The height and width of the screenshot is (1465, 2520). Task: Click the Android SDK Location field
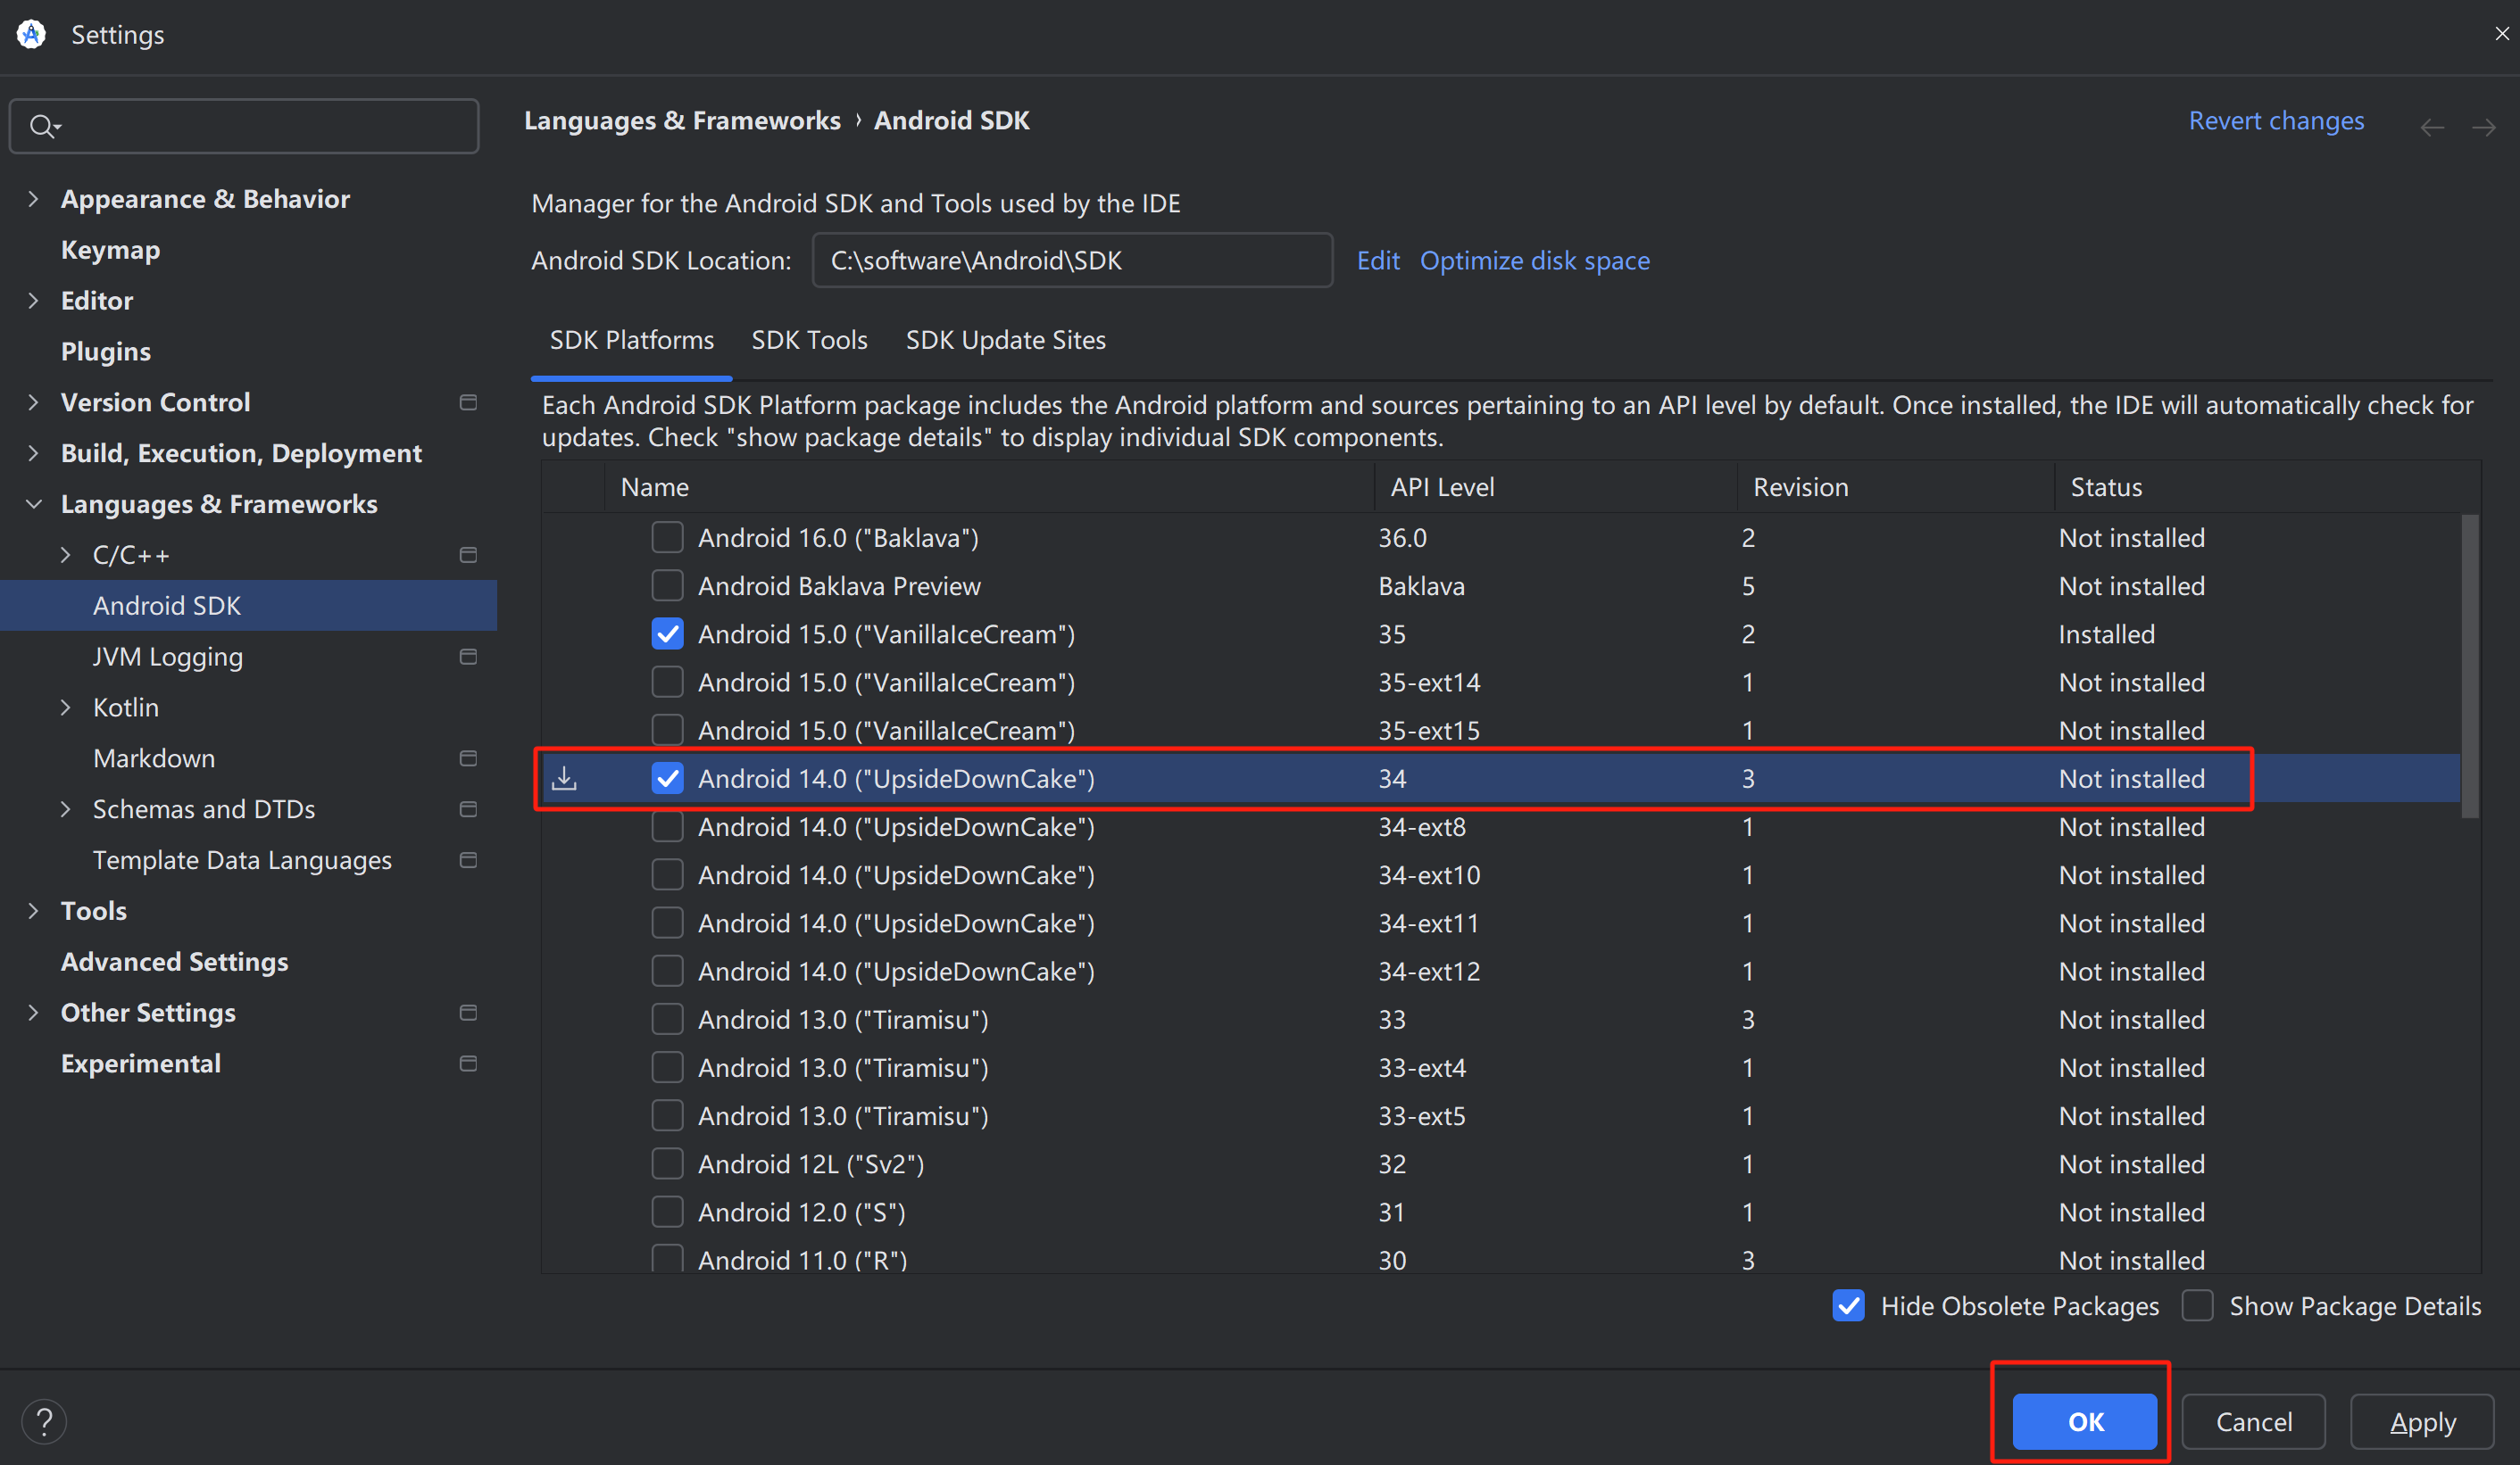point(1071,261)
